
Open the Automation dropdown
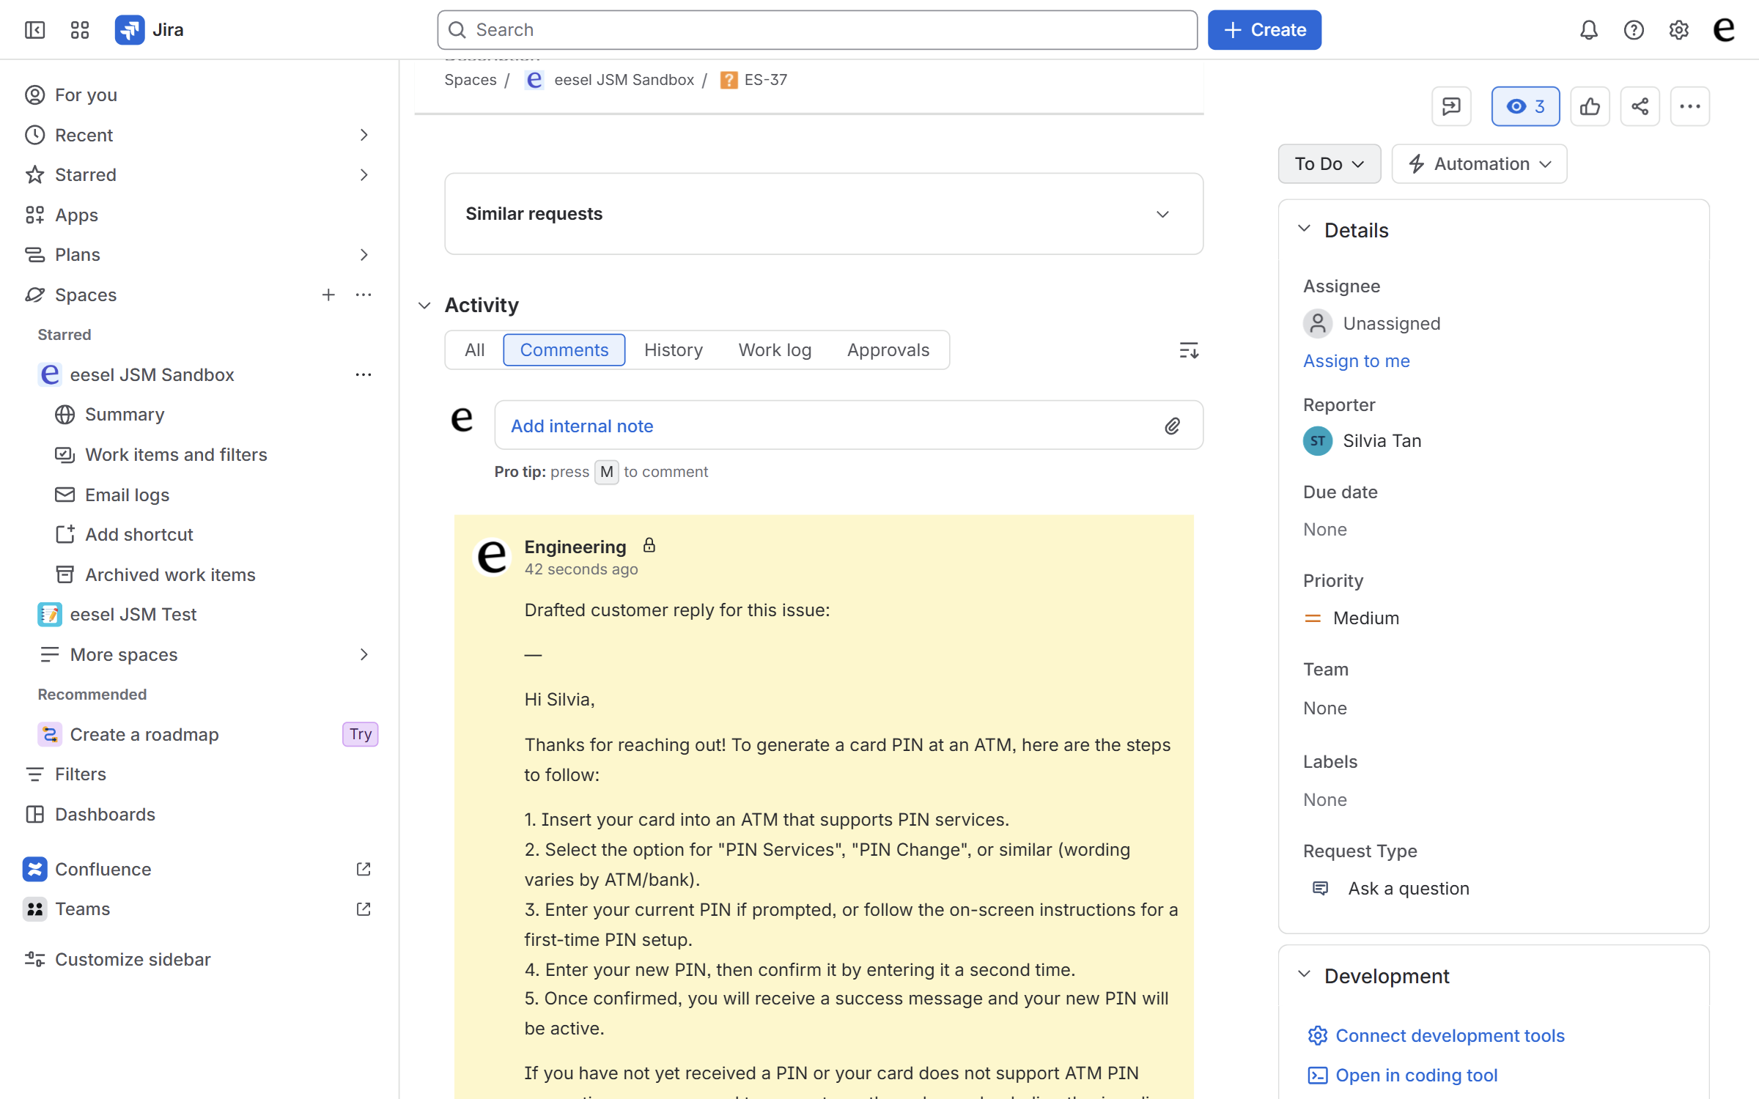pos(1479,163)
